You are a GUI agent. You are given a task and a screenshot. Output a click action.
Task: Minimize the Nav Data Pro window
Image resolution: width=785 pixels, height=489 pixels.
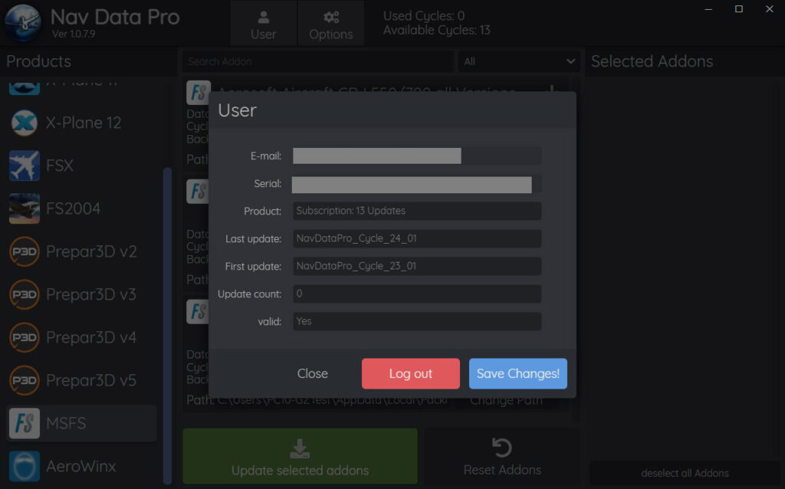708,9
